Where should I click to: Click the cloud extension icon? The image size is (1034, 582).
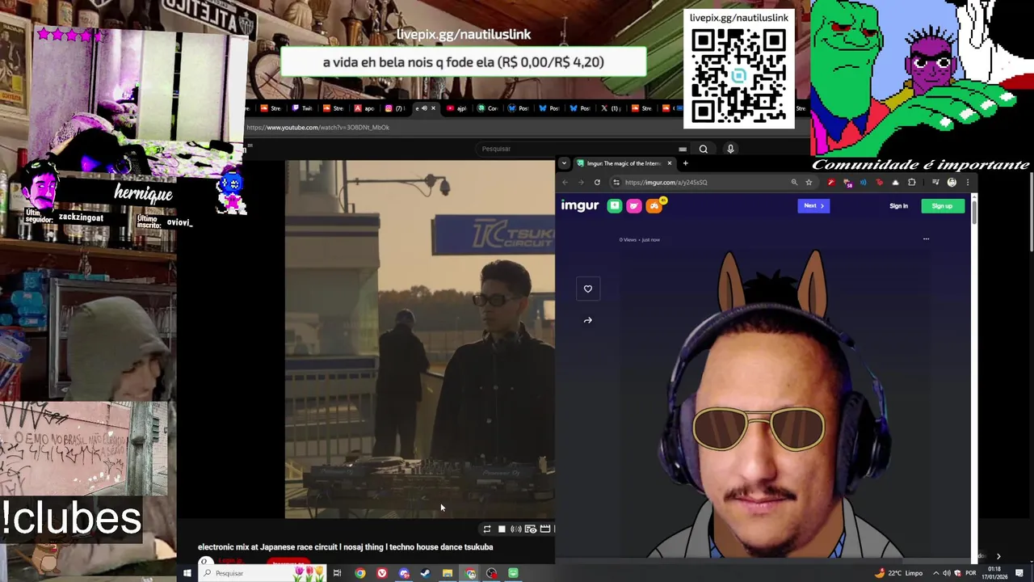click(895, 183)
